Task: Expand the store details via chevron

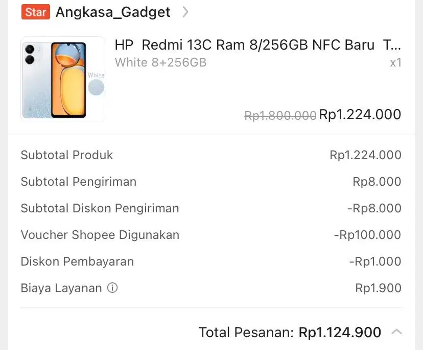Action: (x=185, y=11)
